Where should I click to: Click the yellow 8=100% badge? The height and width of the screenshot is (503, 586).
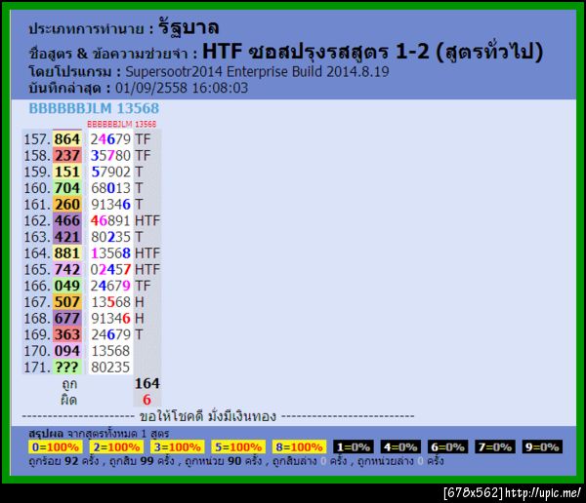(x=300, y=447)
